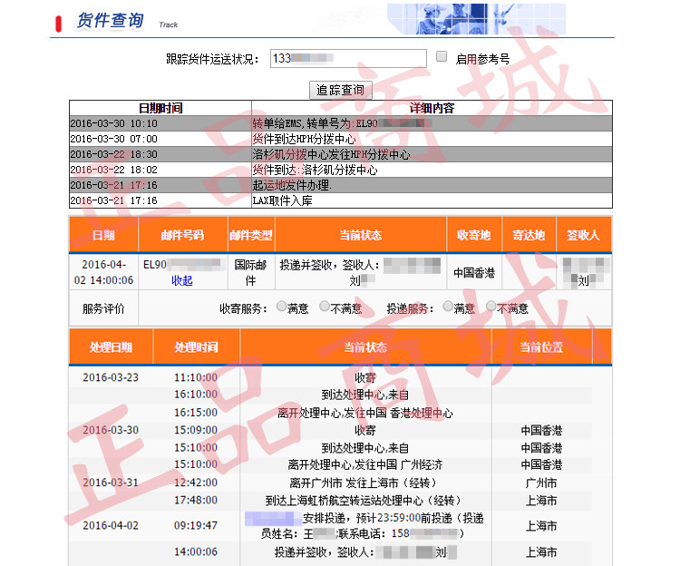Click the 国际邮件 mail type cell
Viewport: 680px width, 566px height.
pyautogui.click(x=250, y=273)
